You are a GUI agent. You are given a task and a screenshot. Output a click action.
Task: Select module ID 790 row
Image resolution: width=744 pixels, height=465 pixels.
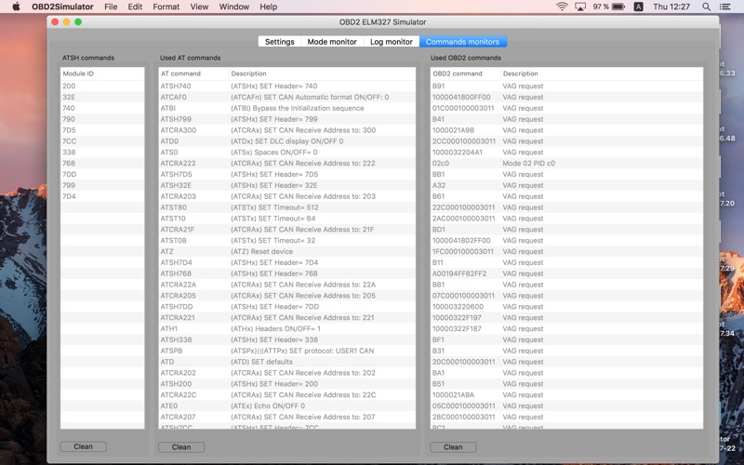click(102, 119)
